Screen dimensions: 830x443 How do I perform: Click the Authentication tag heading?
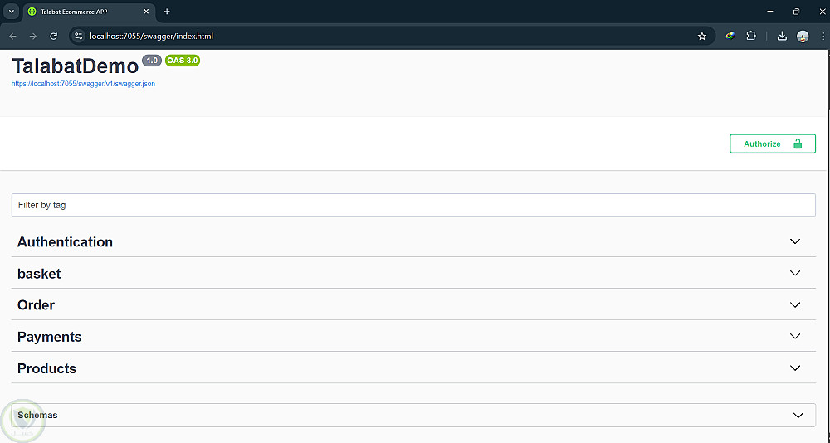(x=65, y=242)
